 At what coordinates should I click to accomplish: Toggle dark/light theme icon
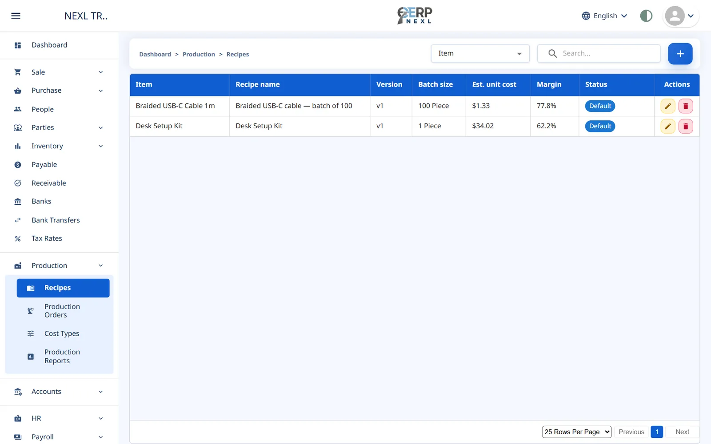pos(646,16)
